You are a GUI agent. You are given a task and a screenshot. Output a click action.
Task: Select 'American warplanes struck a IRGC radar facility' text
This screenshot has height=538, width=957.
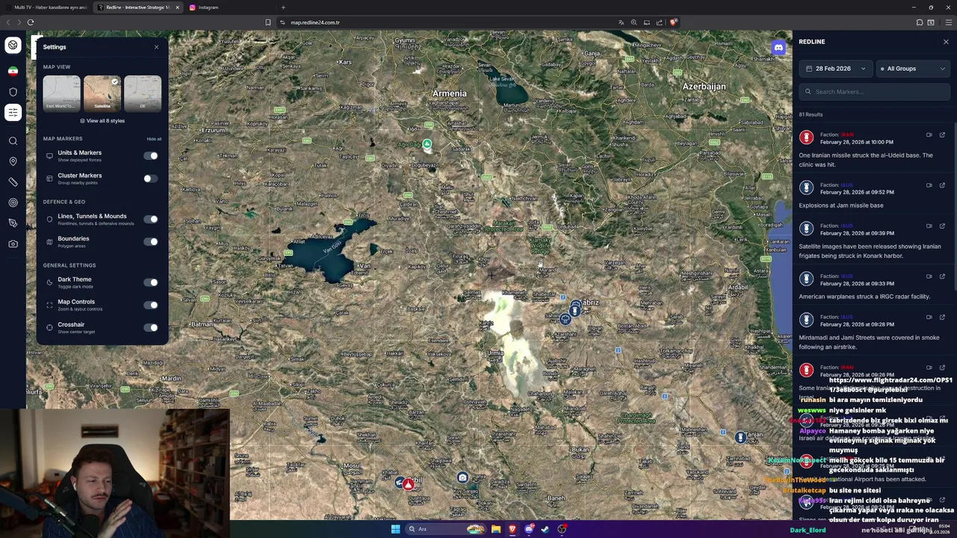(864, 297)
